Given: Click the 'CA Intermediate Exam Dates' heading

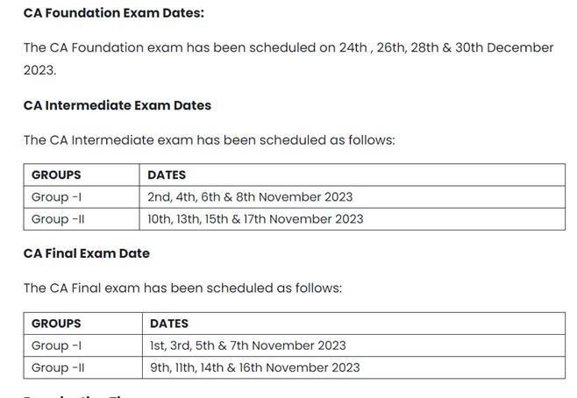Looking at the screenshot, I should click(x=118, y=105).
